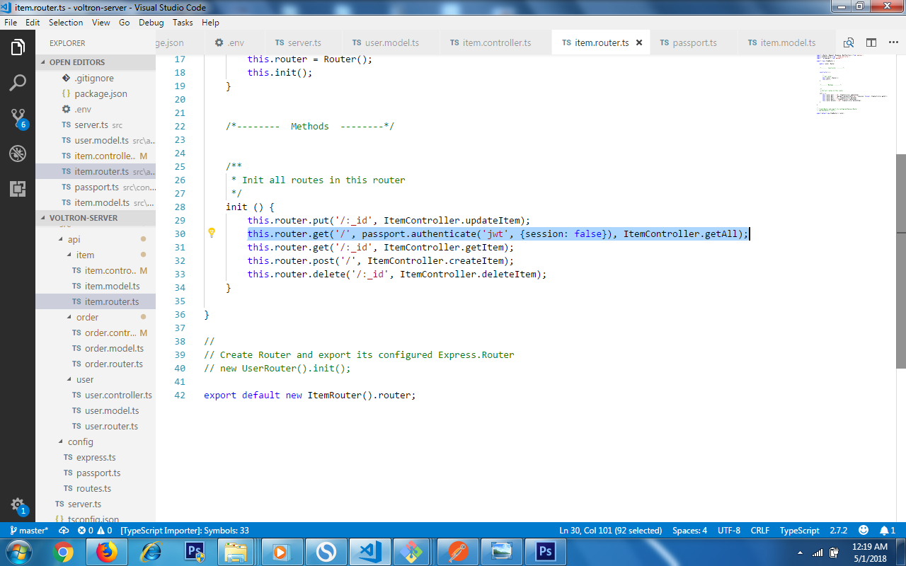Collapse the Open Editors section
Image resolution: width=906 pixels, height=566 pixels.
pos(96,62)
